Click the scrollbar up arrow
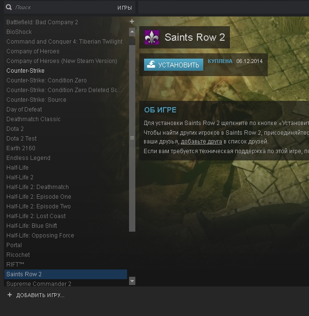 pyautogui.click(x=132, y=32)
